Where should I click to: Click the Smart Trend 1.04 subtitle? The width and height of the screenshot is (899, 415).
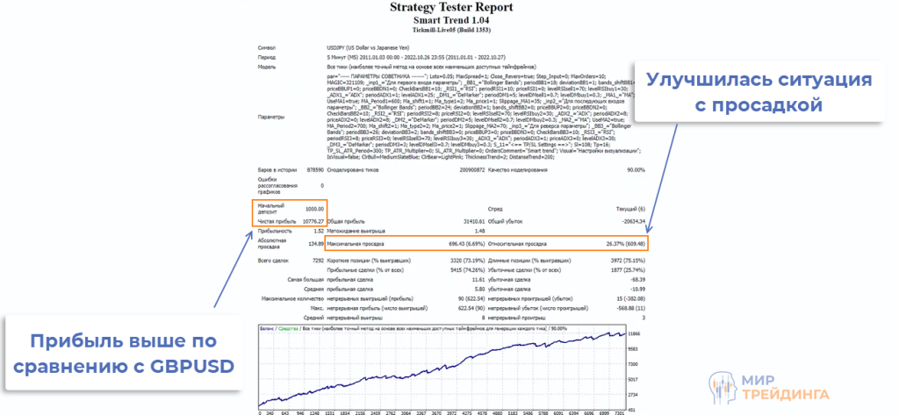[449, 19]
